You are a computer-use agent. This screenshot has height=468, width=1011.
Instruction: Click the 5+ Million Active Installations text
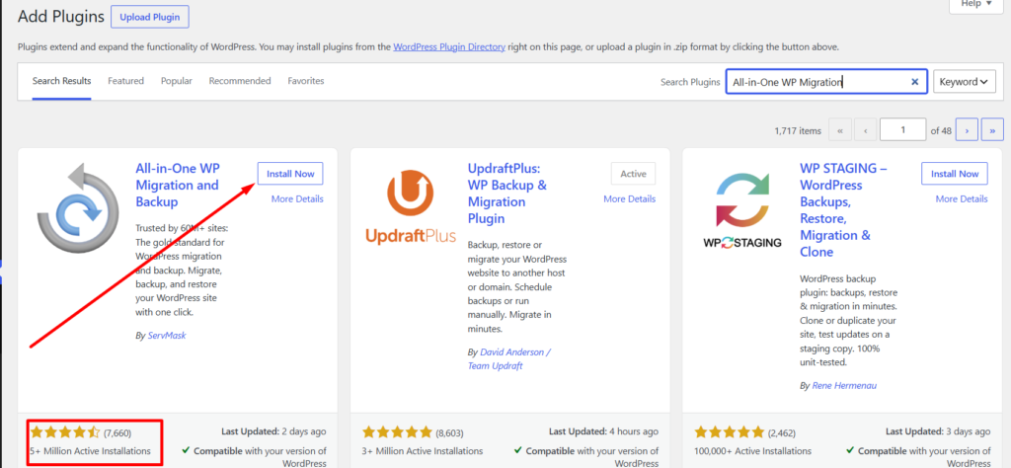[90, 450]
